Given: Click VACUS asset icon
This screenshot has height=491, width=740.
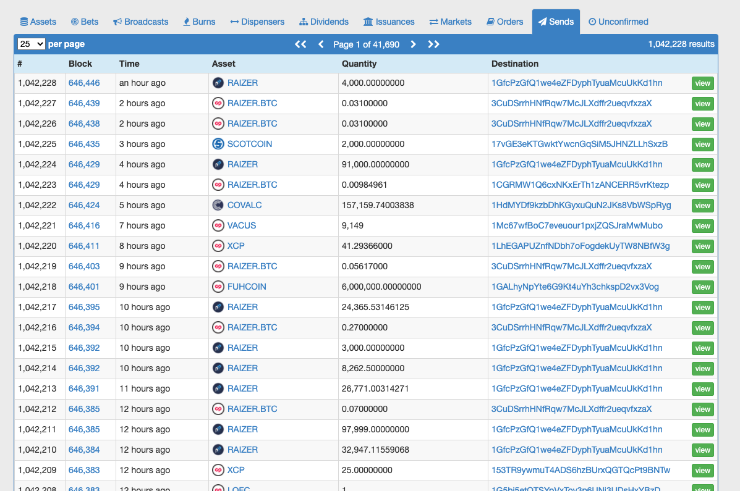Looking at the screenshot, I should point(218,225).
